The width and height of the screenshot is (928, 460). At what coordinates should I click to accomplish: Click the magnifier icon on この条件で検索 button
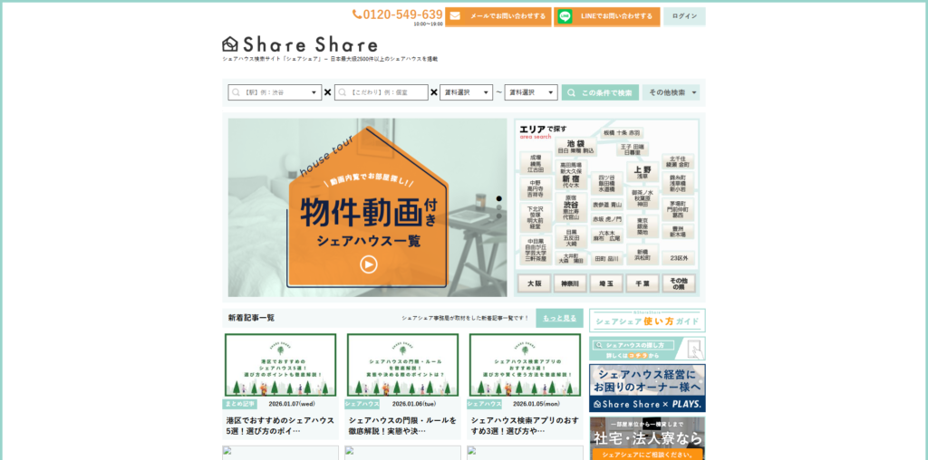pyautogui.click(x=571, y=92)
